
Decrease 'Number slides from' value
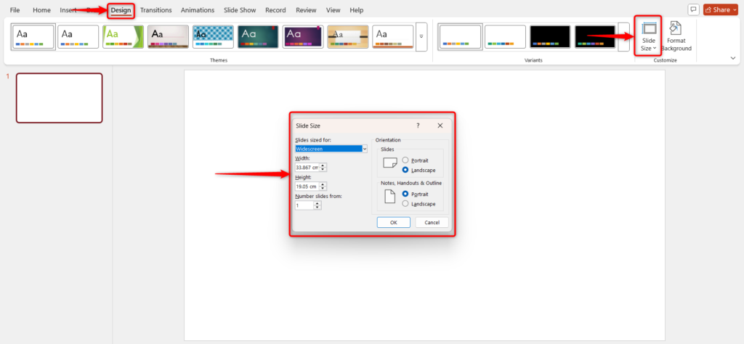(318, 208)
